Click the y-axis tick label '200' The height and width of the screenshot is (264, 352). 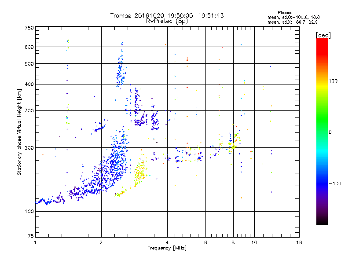(29, 148)
